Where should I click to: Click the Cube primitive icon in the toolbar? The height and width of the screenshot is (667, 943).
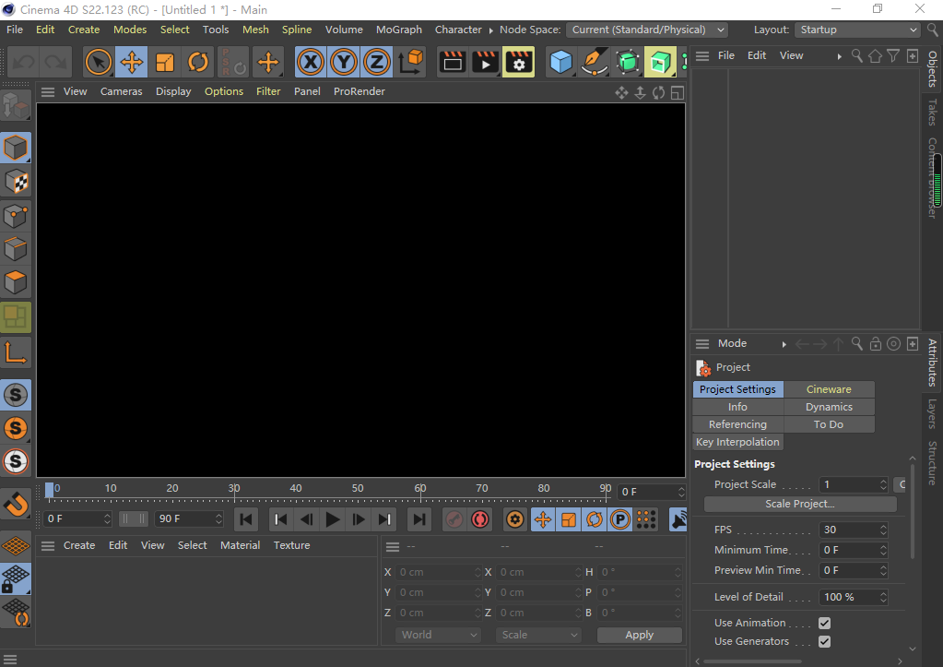coord(563,62)
